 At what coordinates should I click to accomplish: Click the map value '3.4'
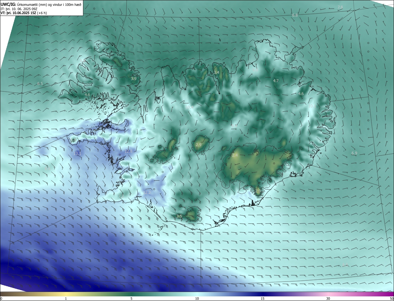(216, 72)
